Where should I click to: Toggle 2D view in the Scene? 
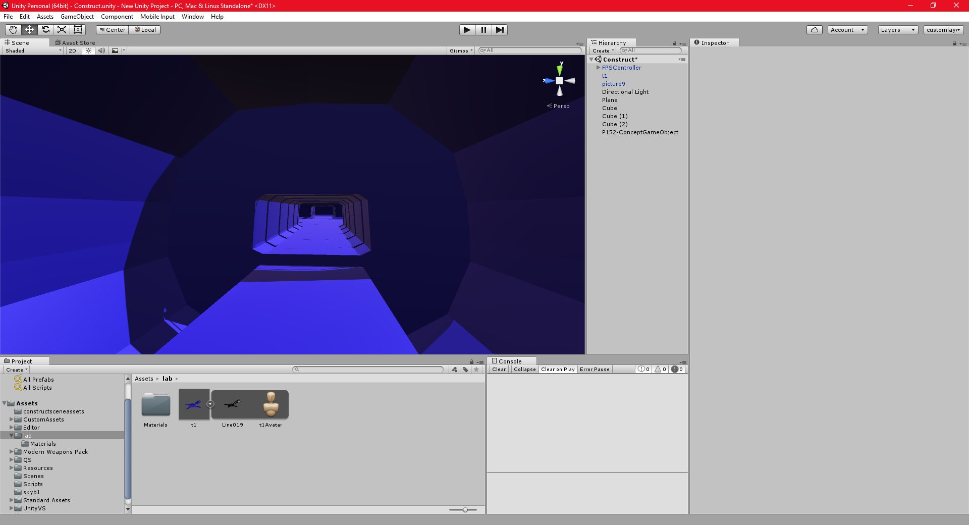click(72, 50)
